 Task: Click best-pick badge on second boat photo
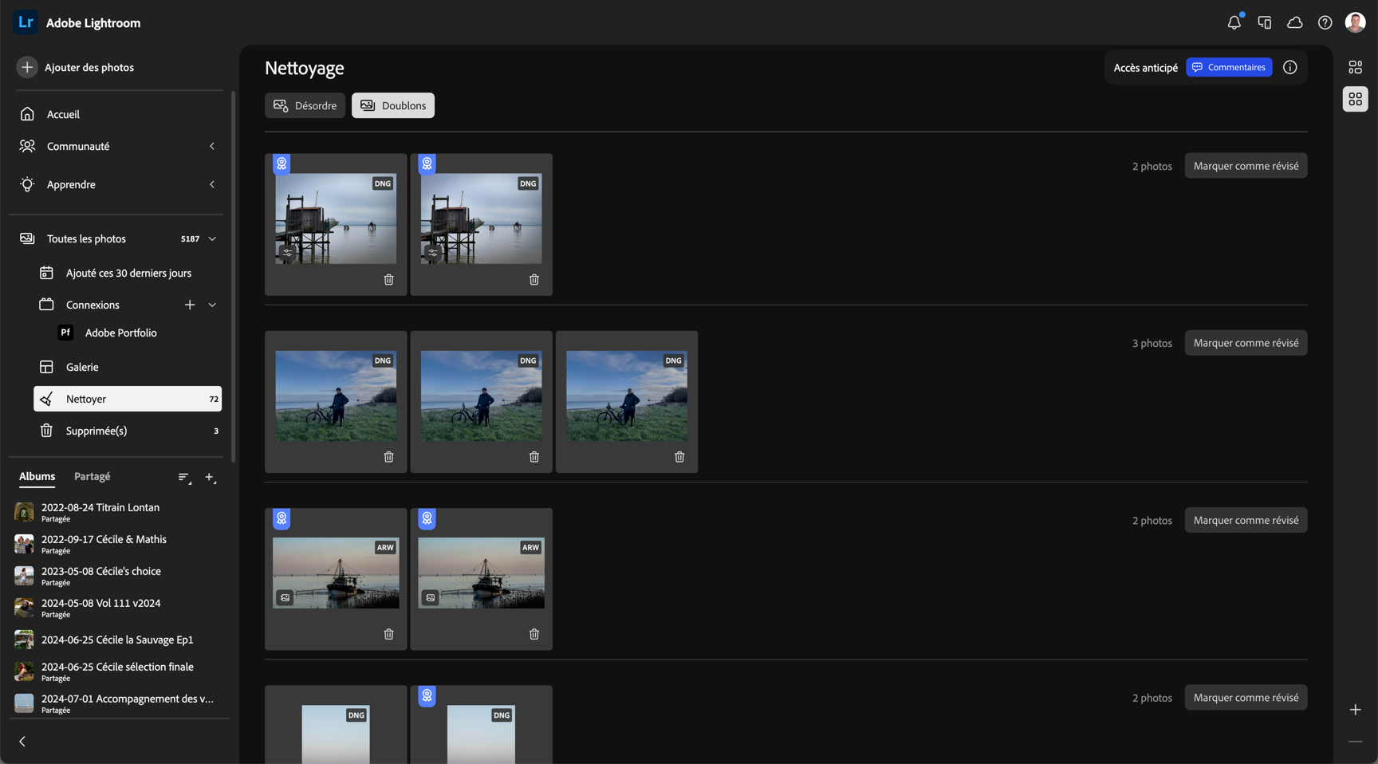(x=427, y=518)
